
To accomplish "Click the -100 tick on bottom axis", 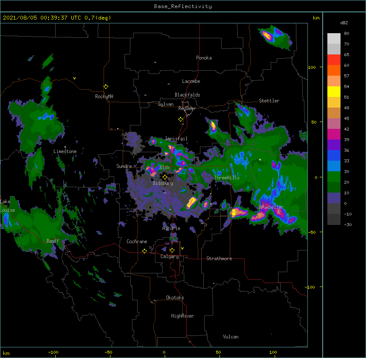I will tap(53, 352).
